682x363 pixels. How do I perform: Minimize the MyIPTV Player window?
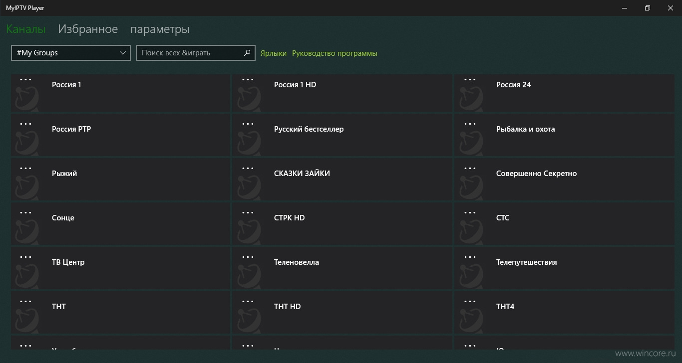pos(625,8)
